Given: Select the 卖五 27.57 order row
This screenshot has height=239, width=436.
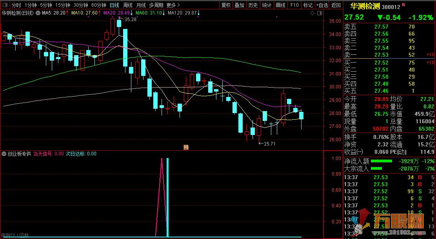Looking at the screenshot, I should point(389,27).
